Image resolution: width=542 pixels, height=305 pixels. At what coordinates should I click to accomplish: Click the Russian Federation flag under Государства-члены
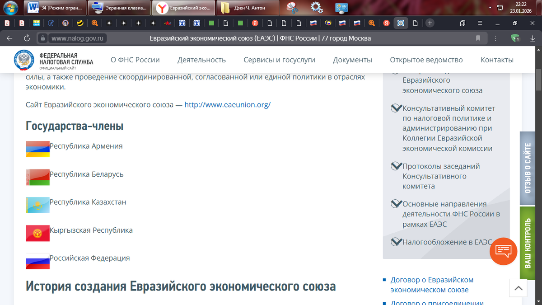coord(37,261)
